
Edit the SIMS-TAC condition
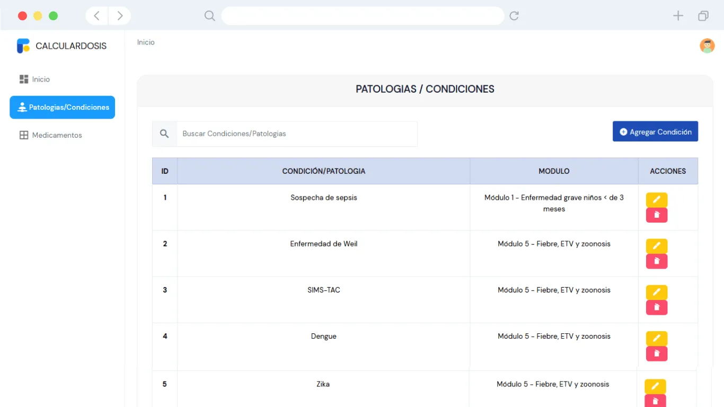[x=656, y=292]
